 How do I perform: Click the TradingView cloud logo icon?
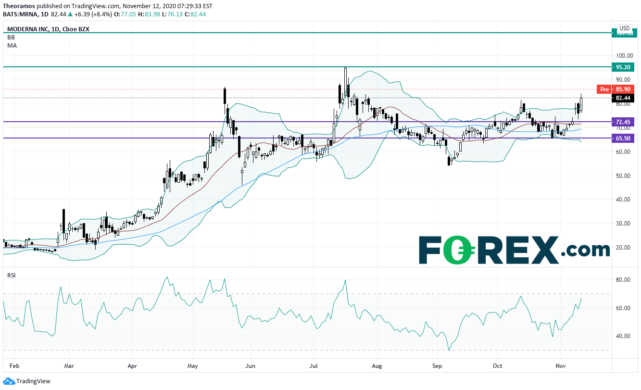point(8,381)
